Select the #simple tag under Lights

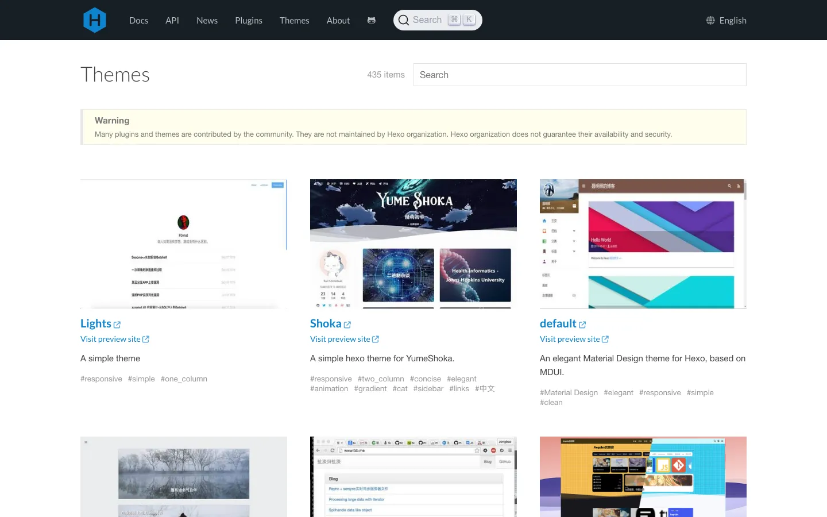click(141, 379)
